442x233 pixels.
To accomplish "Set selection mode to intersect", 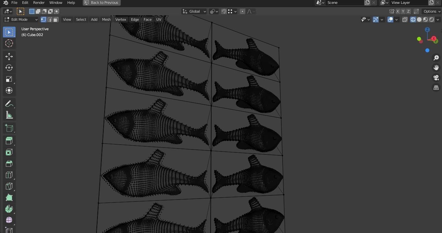I will click(x=57, y=11).
